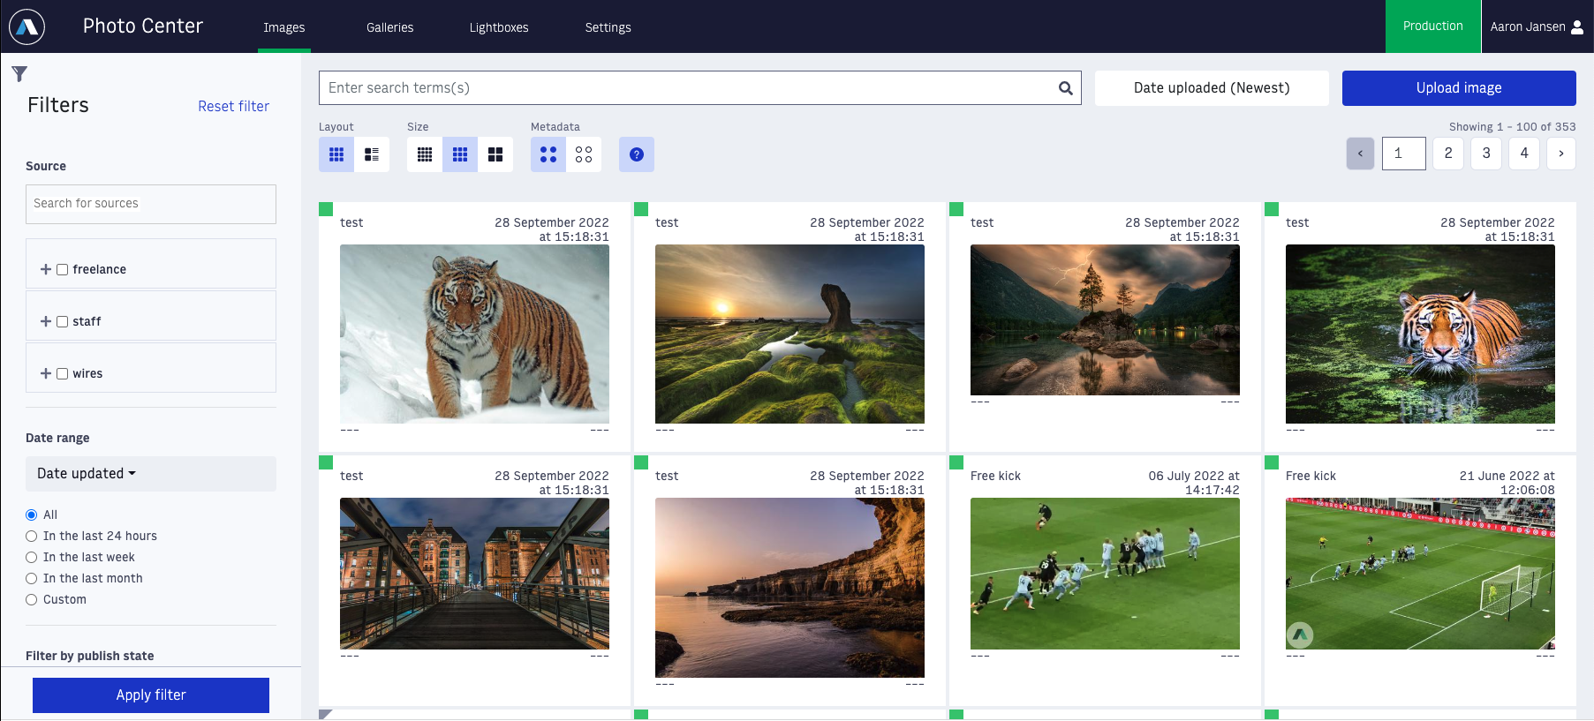The height and width of the screenshot is (721, 1594).
Task: Open the coastal cliffs sunset thumbnail
Action: point(789,588)
